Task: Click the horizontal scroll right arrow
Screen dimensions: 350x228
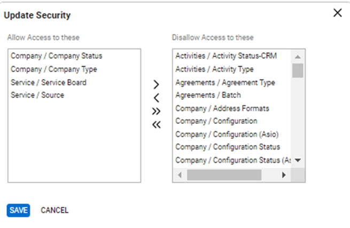Action: [284, 175]
